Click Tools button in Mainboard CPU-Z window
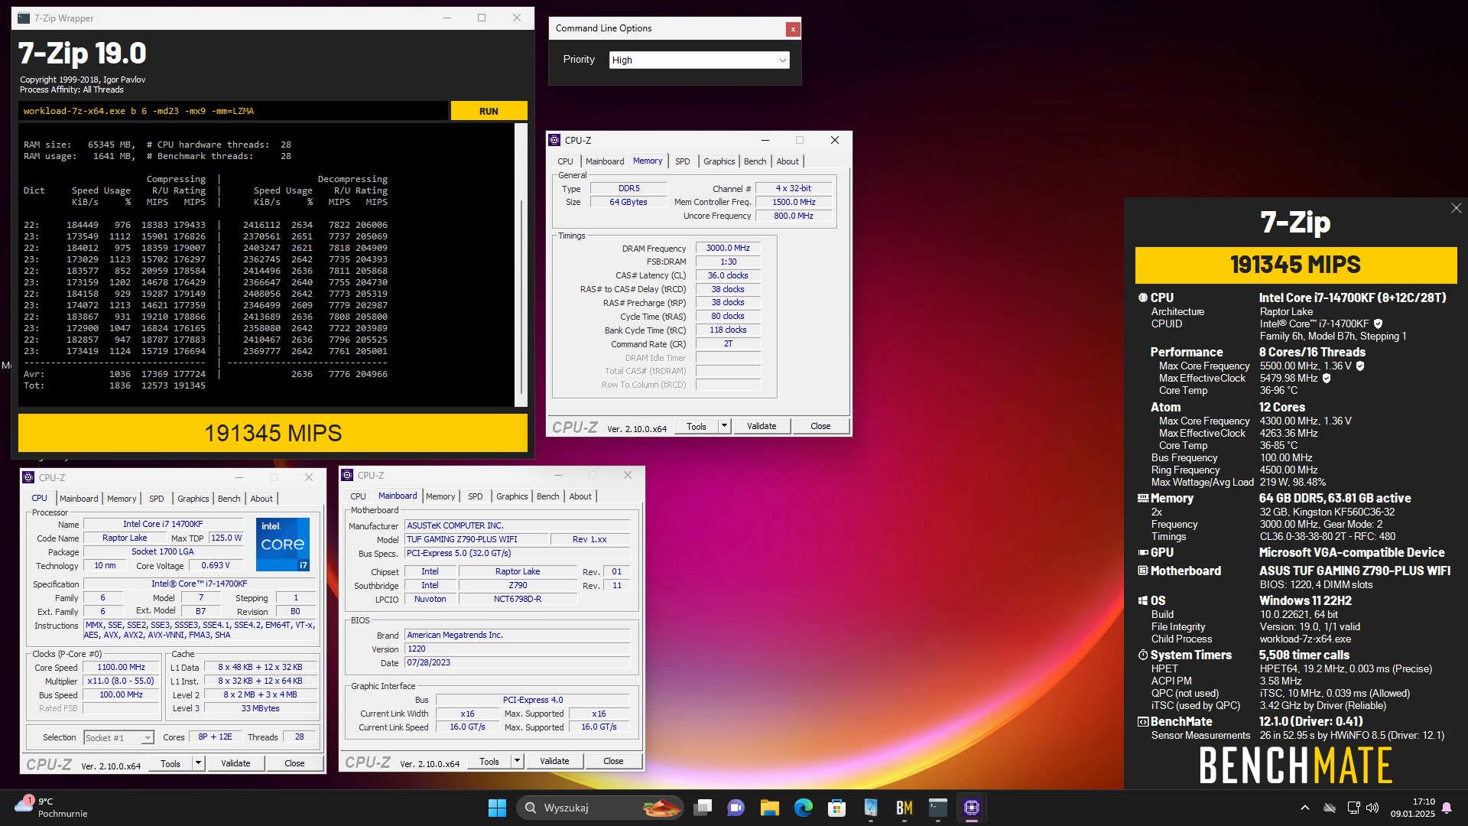The width and height of the screenshot is (1468, 826). tap(489, 761)
